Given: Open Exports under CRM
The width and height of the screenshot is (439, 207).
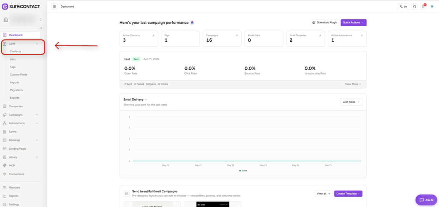Looking at the screenshot, I should [x=15, y=98].
